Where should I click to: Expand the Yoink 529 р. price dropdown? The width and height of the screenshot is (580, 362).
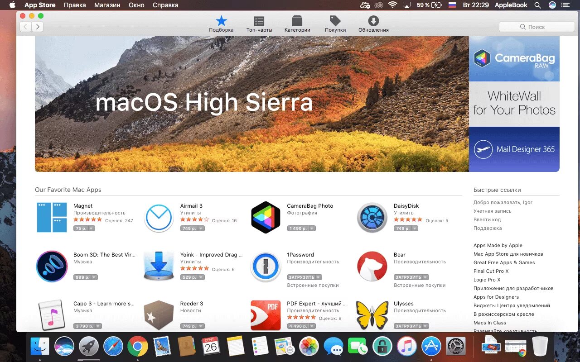tap(201, 277)
